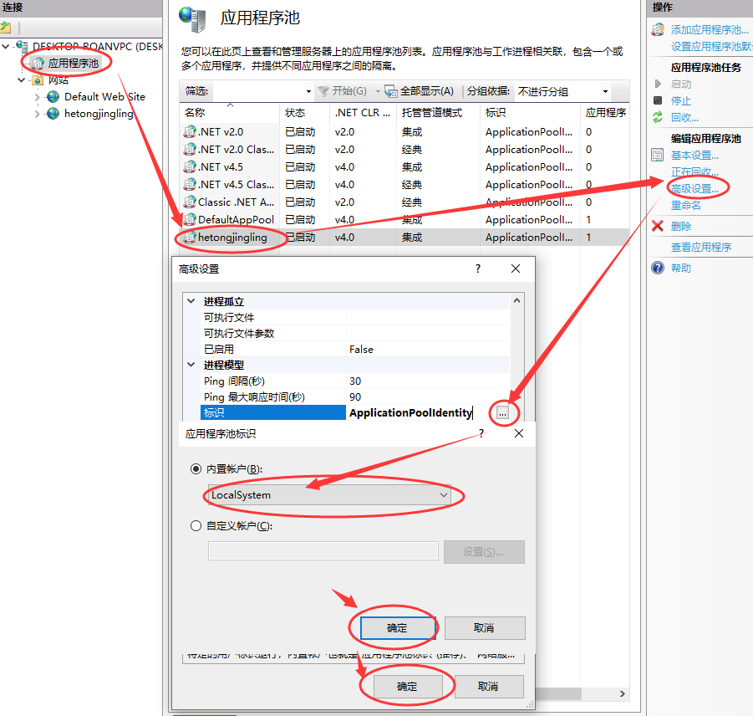
Task: Click the DefaultAppPool row icon
Action: pos(190,220)
